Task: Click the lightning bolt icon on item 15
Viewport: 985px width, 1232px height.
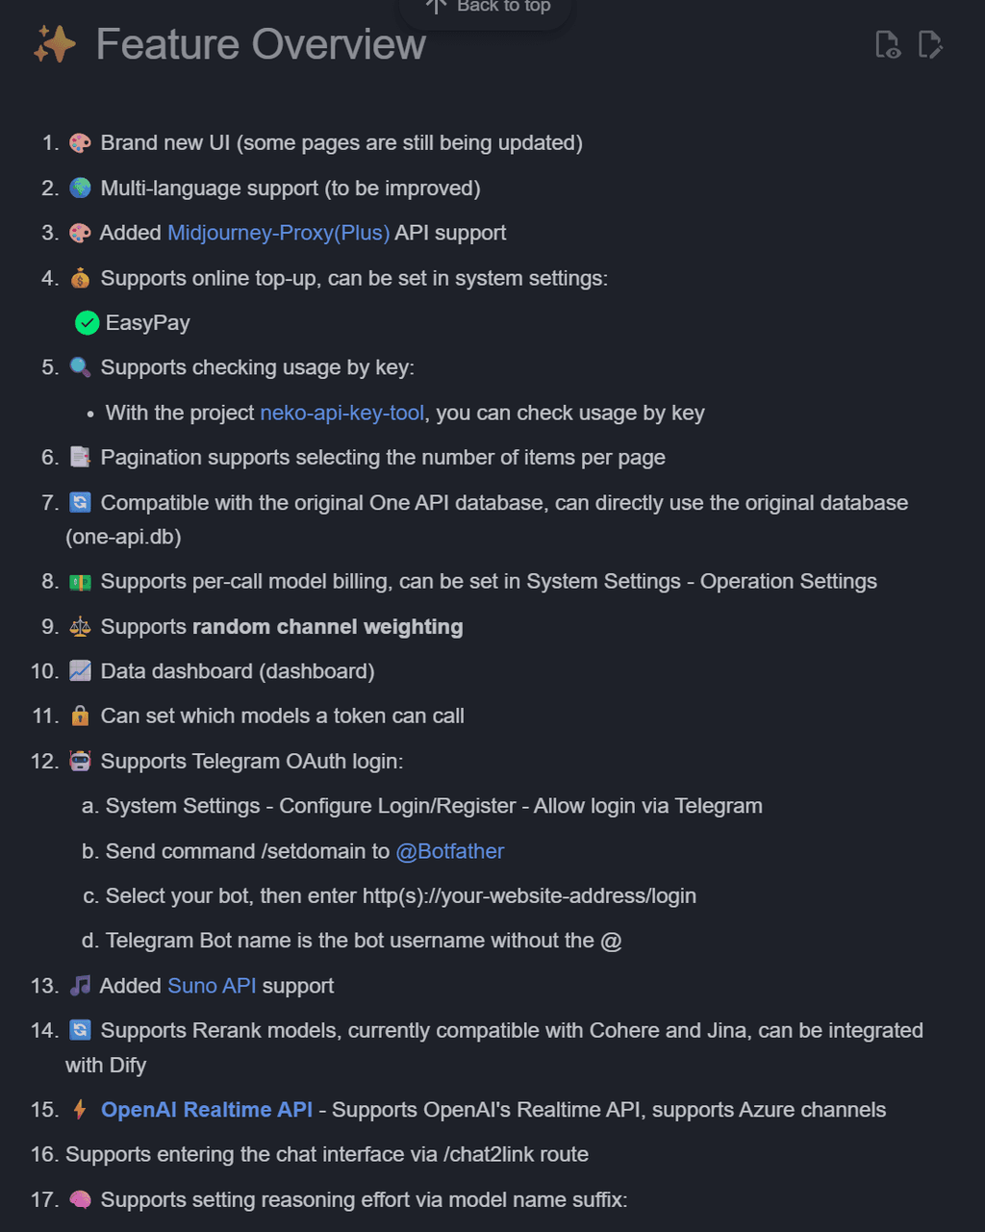Action: (80, 1110)
